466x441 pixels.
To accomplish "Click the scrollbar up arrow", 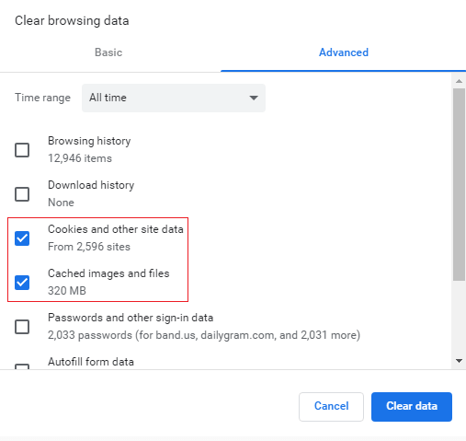I will point(459,81).
